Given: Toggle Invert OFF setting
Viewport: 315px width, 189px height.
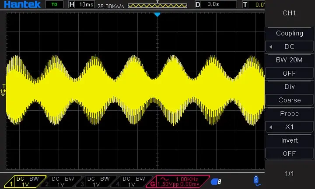Looking at the screenshot, I should point(289,154).
